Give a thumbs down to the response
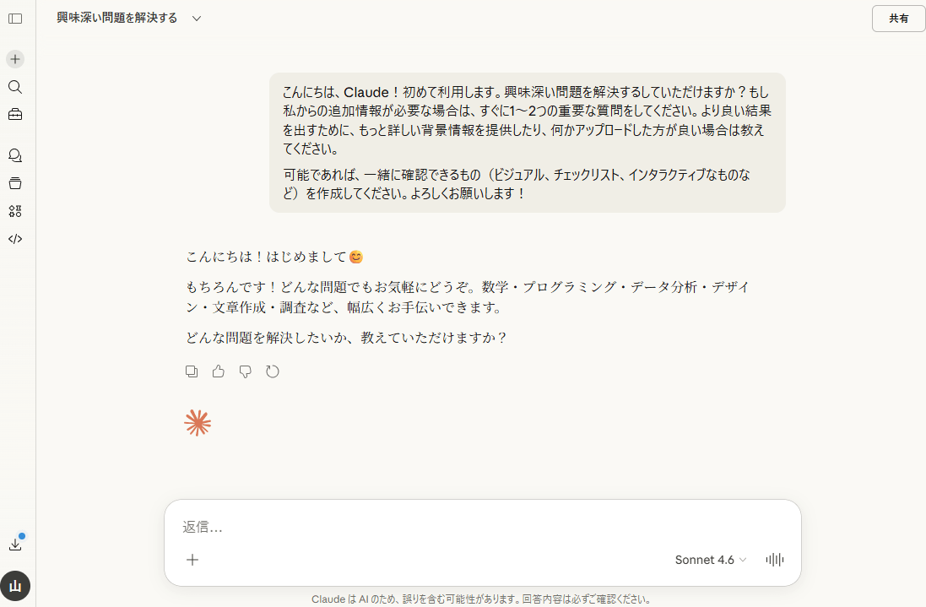 (245, 371)
